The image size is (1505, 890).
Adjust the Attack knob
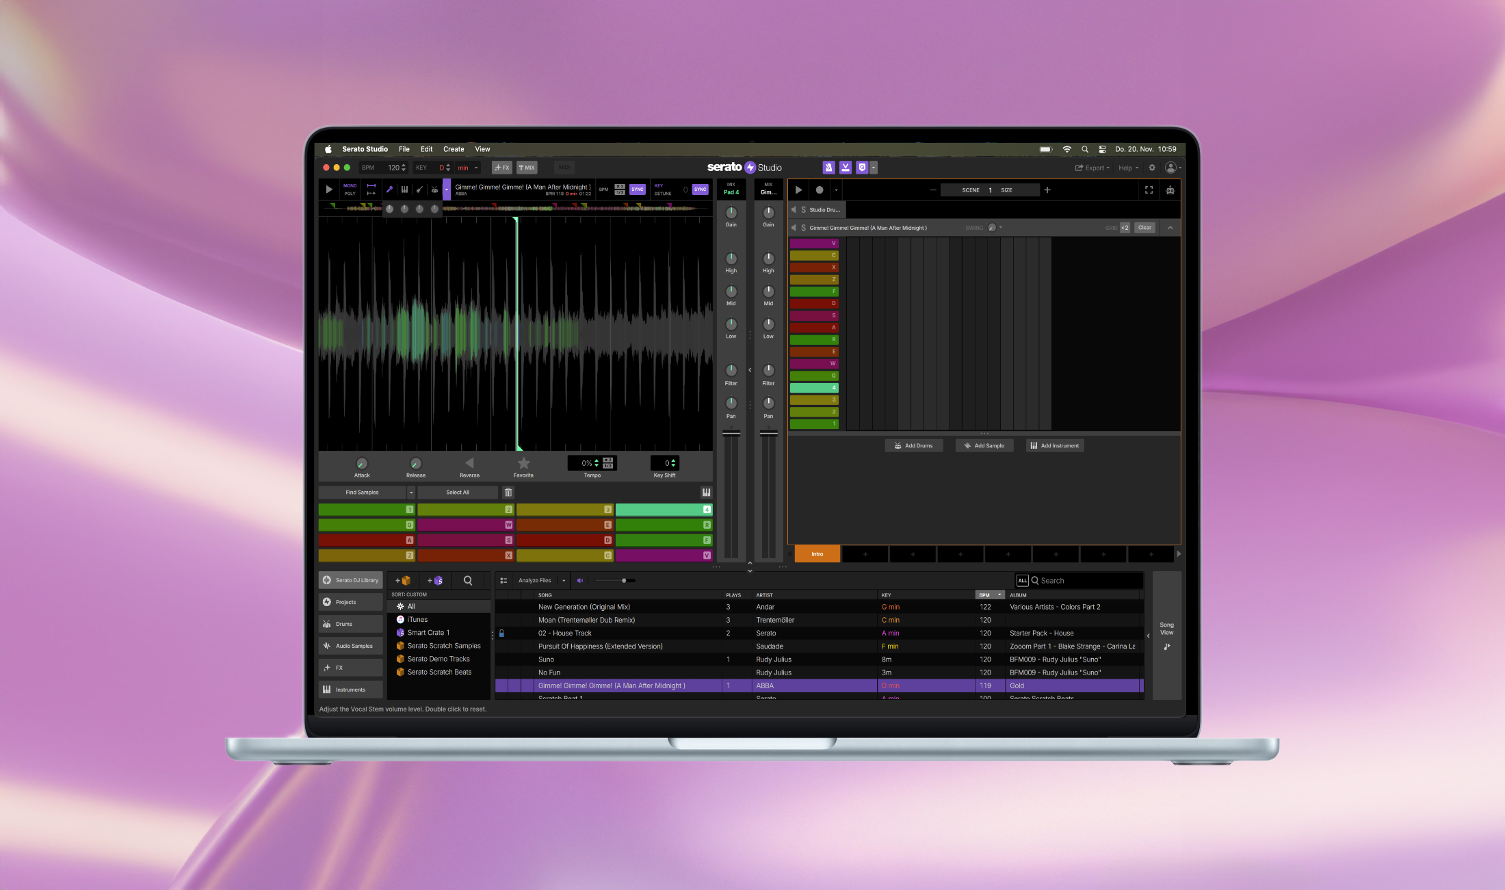(362, 463)
